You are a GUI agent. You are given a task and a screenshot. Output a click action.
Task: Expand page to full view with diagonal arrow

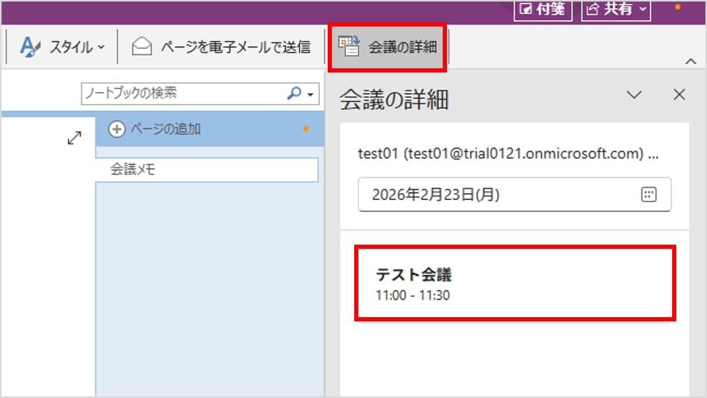pos(74,138)
